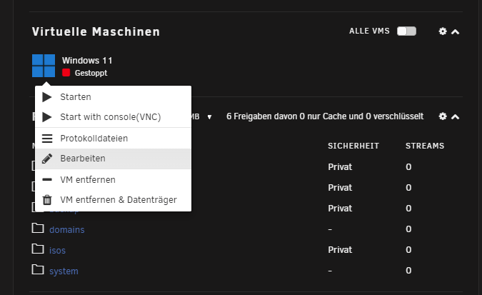Image resolution: width=482 pixels, height=295 pixels.
Task: Open the domains share link
Action: coord(67,230)
